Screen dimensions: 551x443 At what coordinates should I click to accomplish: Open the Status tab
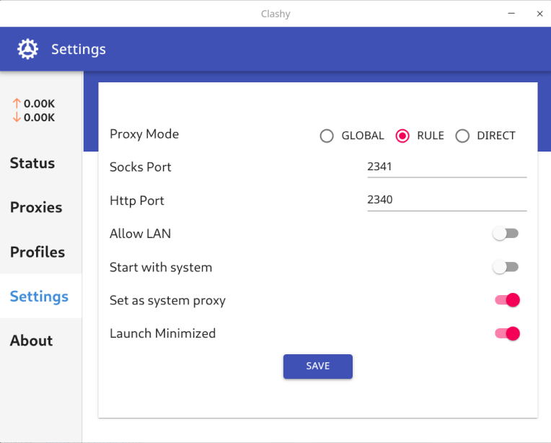click(x=32, y=163)
